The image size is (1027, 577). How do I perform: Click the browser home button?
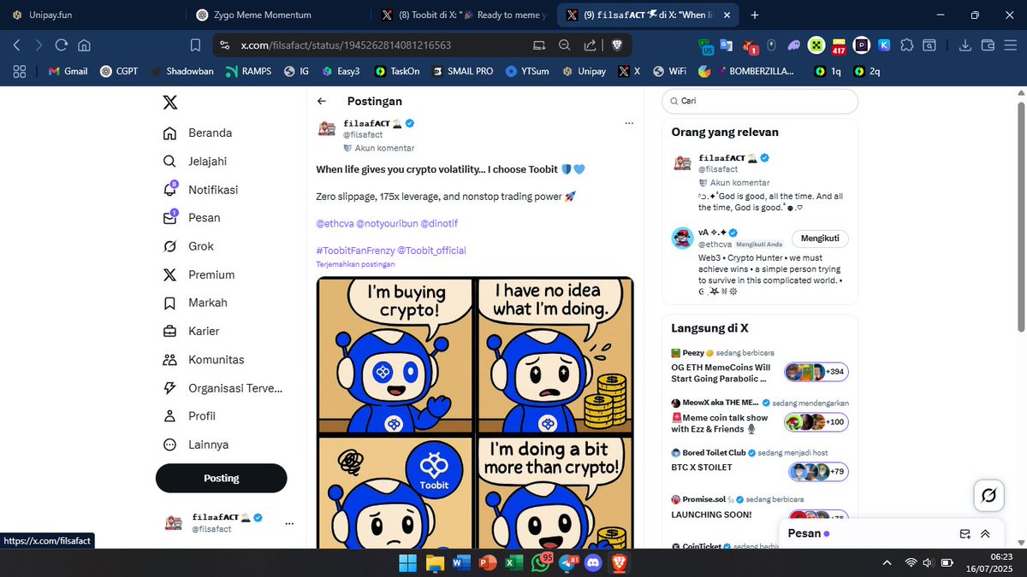84,45
